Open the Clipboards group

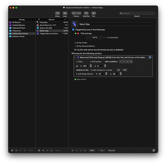click(22, 31)
